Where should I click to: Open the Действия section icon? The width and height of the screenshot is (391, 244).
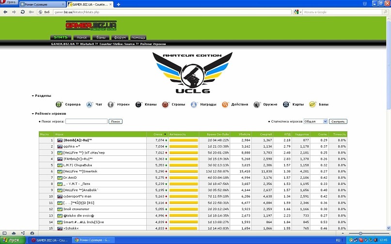click(225, 105)
